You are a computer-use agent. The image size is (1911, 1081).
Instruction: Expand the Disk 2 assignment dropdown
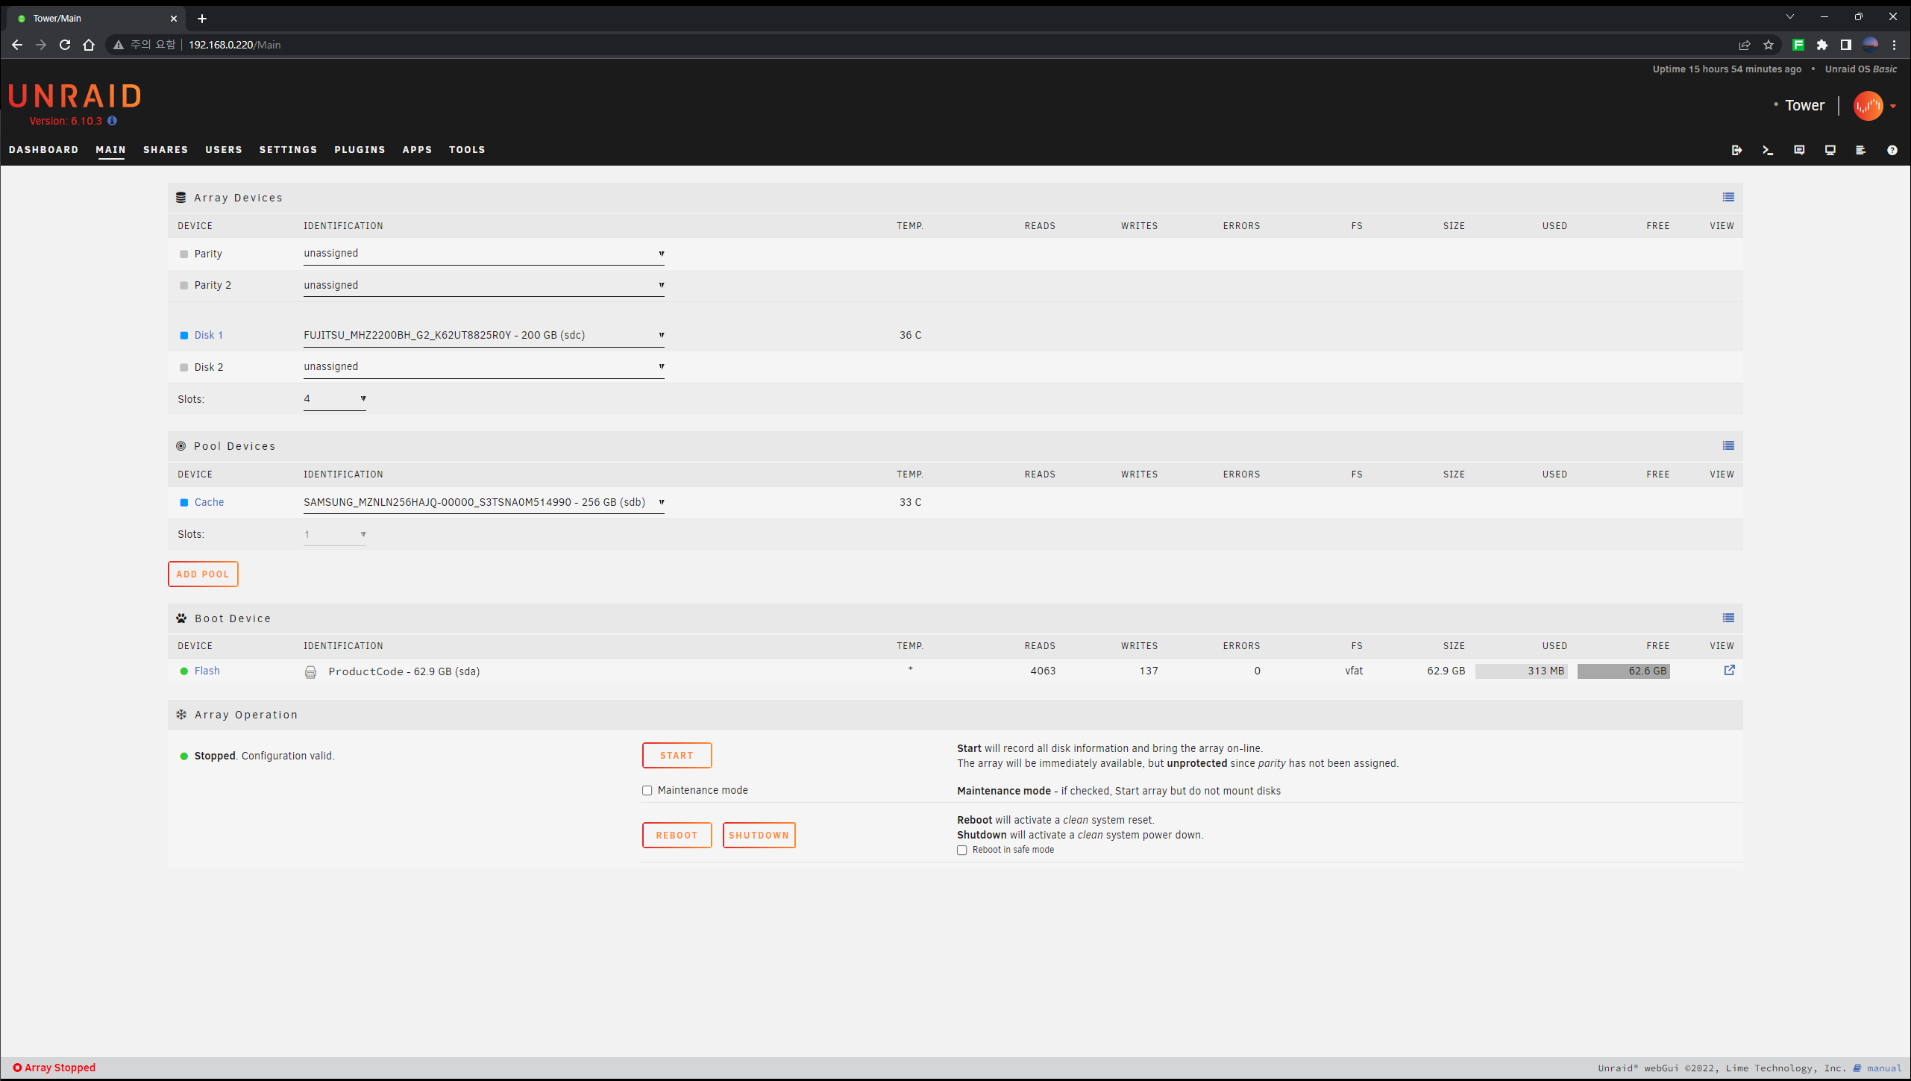pos(483,366)
